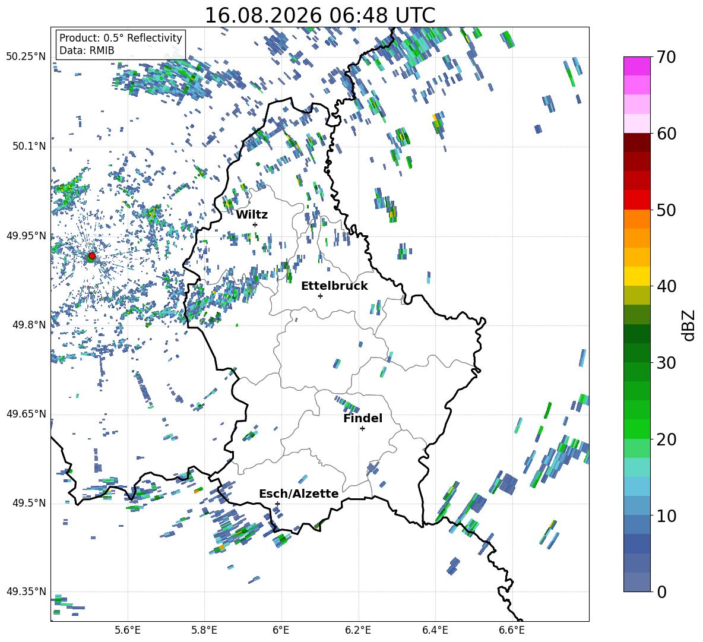The image size is (703, 642).
Task: Click the dark red 60 dBZ colorbar segment
Action: 636,143
